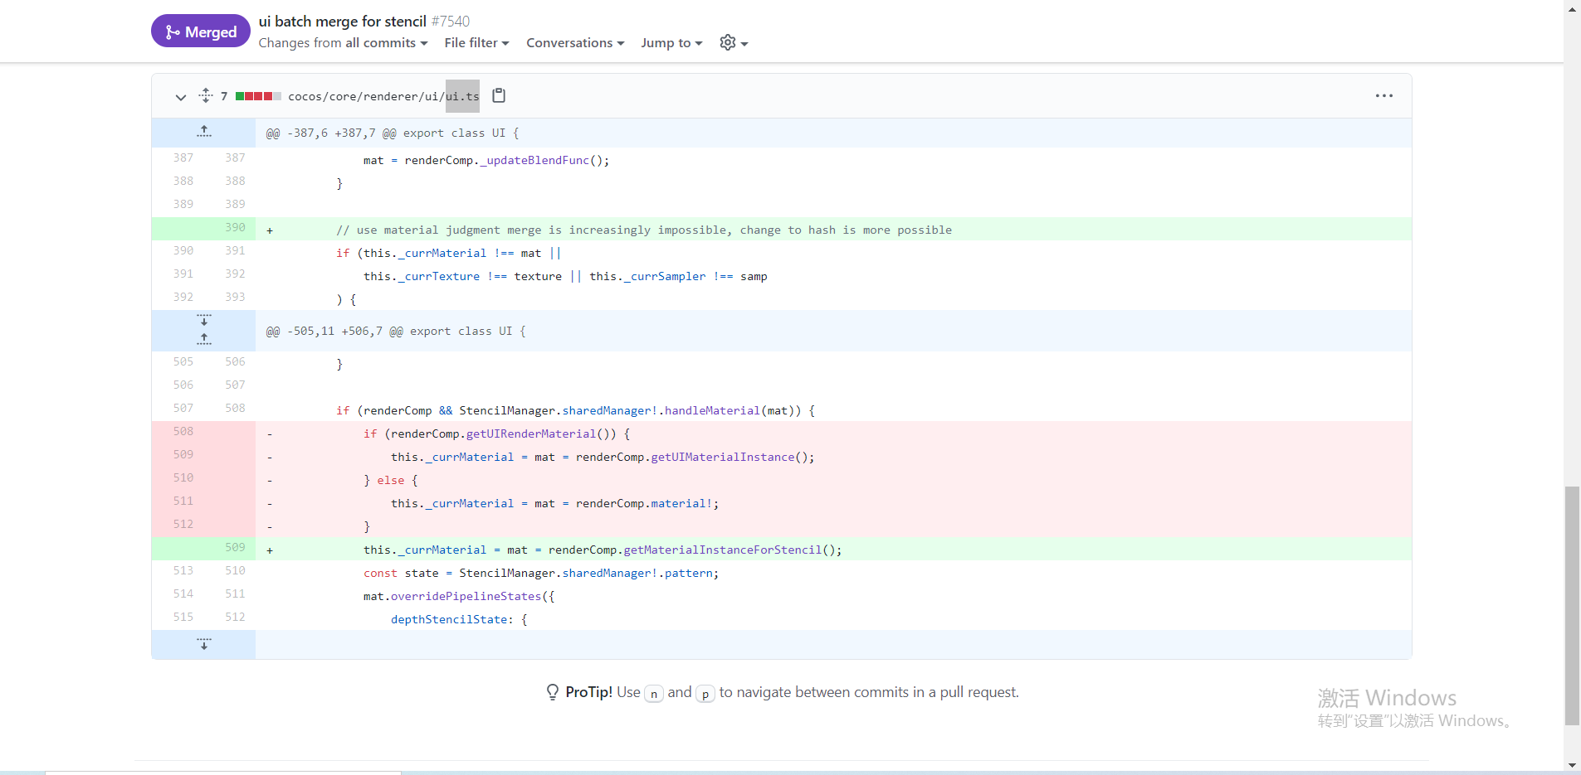This screenshot has width=1581, height=775.
Task: Open the Changes from all commits dropdown
Action: click(343, 43)
